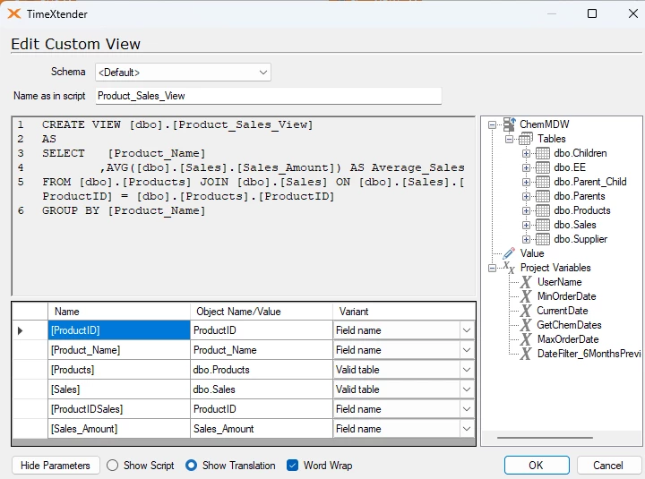Expand the dbo.Parent_Child node
This screenshot has height=479, width=645.
[526, 182]
